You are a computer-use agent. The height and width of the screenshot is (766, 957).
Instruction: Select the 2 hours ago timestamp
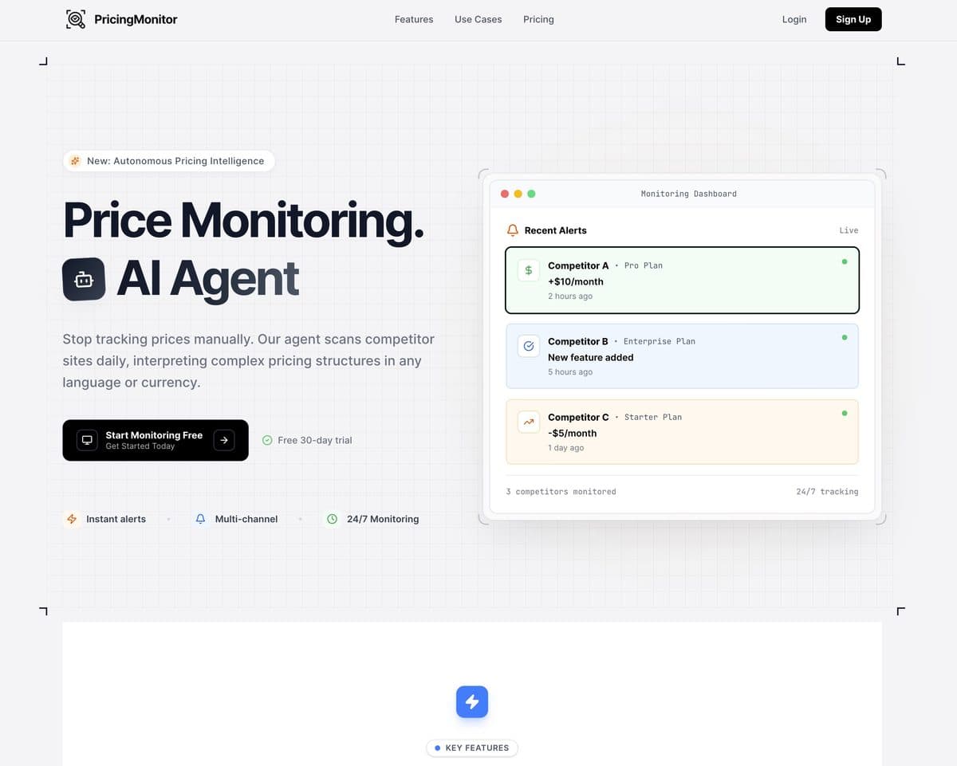(x=570, y=297)
